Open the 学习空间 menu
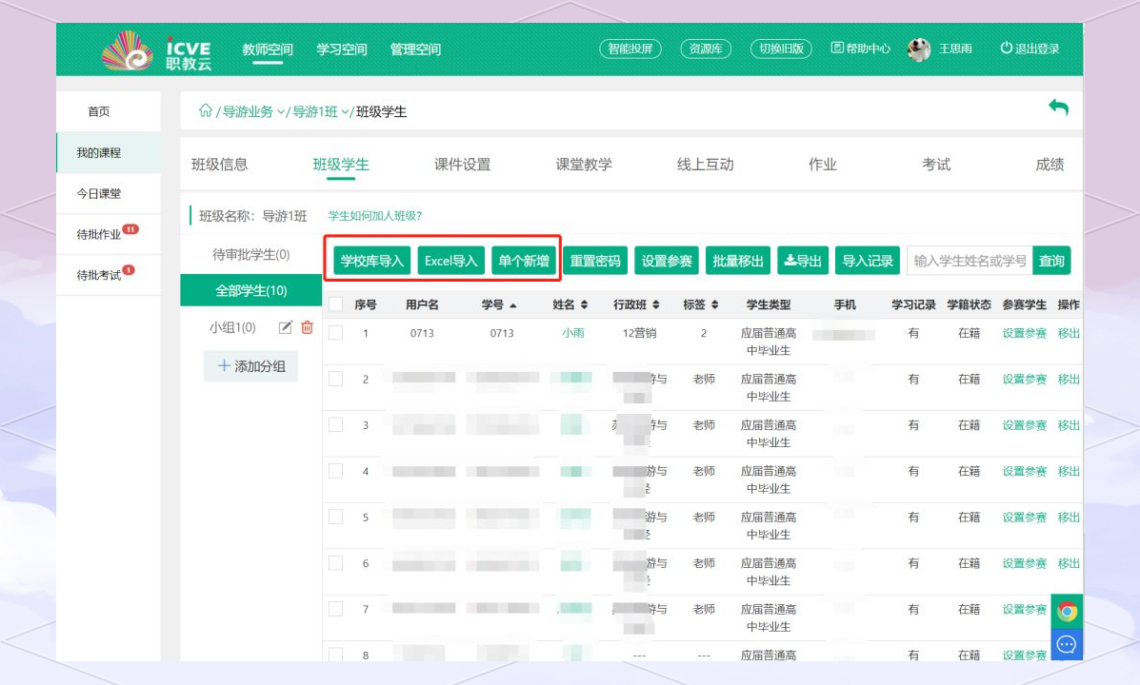 (x=342, y=49)
